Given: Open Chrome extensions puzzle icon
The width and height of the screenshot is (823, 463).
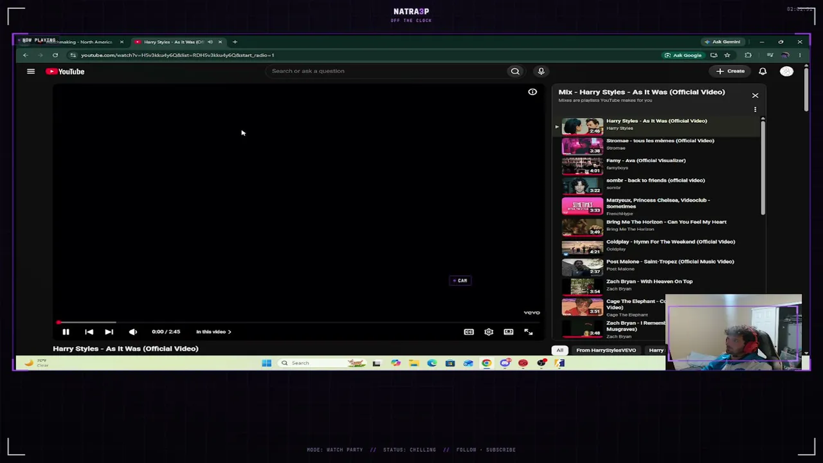Looking at the screenshot, I should coord(748,55).
